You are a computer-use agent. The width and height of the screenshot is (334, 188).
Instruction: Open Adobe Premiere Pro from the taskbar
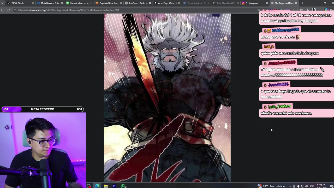(114, 186)
